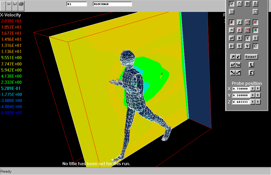Toggle the mesh grid display icon
The width and height of the screenshot is (271, 175).
click(247, 4)
